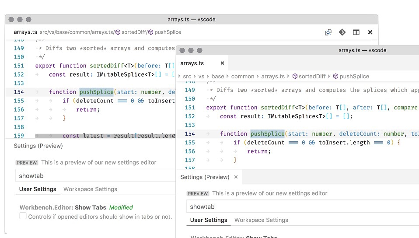Click the Split Editor icon
The height and width of the screenshot is (238, 419).
coord(356,32)
